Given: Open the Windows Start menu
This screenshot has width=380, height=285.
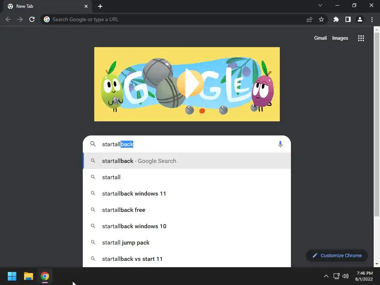Looking at the screenshot, I should (x=12, y=276).
